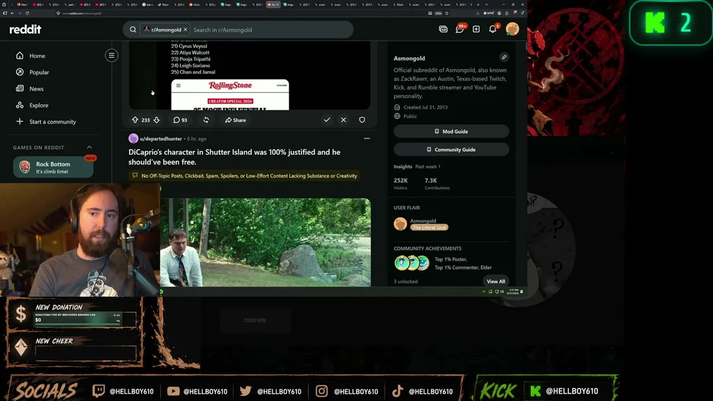The height and width of the screenshot is (401, 713).
Task: Visit u/departedhunter profile link
Action: (x=161, y=139)
